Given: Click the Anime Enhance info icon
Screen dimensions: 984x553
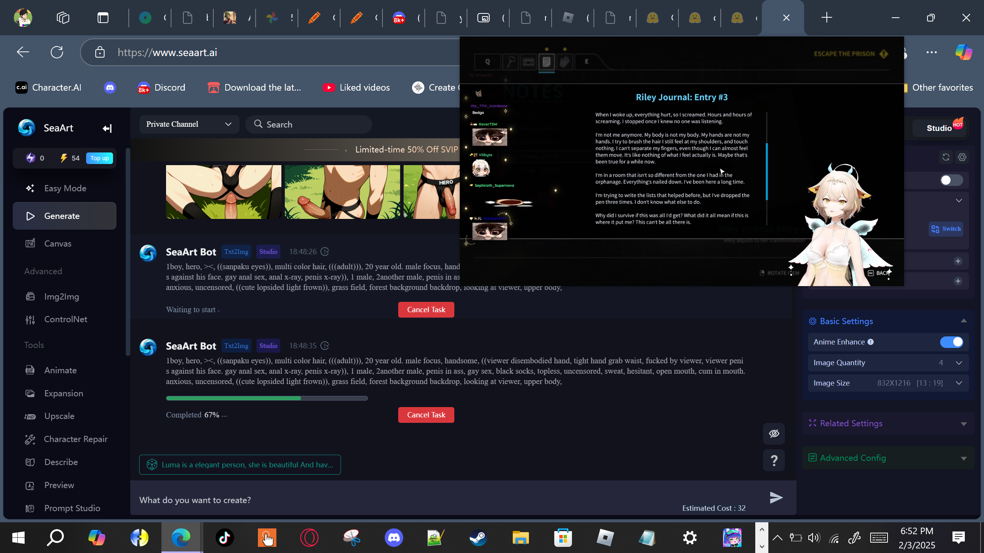Looking at the screenshot, I should (871, 342).
